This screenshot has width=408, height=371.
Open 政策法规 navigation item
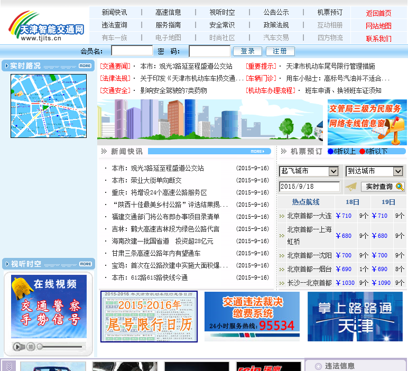tap(276, 25)
